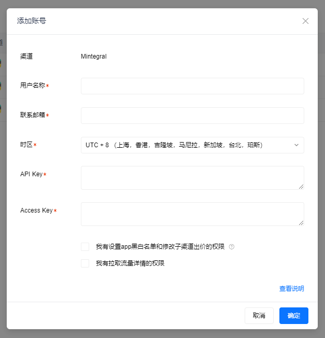Focus the 用户名称 input field
This screenshot has width=325, height=338.
click(x=192, y=86)
